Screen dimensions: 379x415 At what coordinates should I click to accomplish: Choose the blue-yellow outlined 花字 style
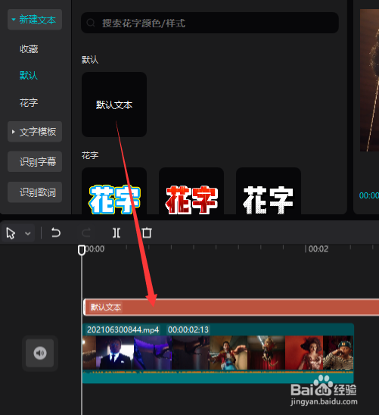(x=114, y=191)
